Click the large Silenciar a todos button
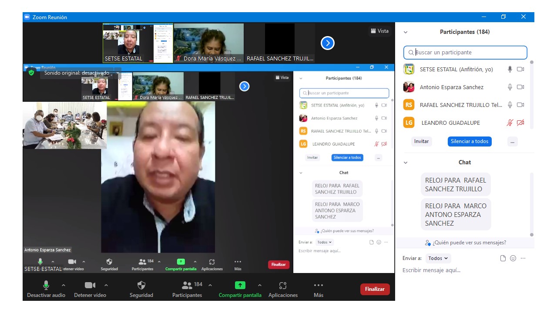Screen dimensions: 557x313 pos(470,141)
